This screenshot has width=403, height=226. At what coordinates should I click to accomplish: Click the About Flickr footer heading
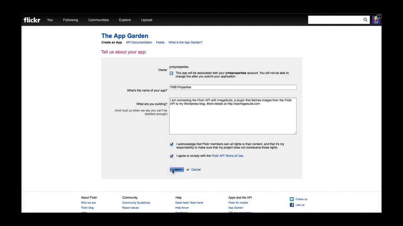[89, 197]
